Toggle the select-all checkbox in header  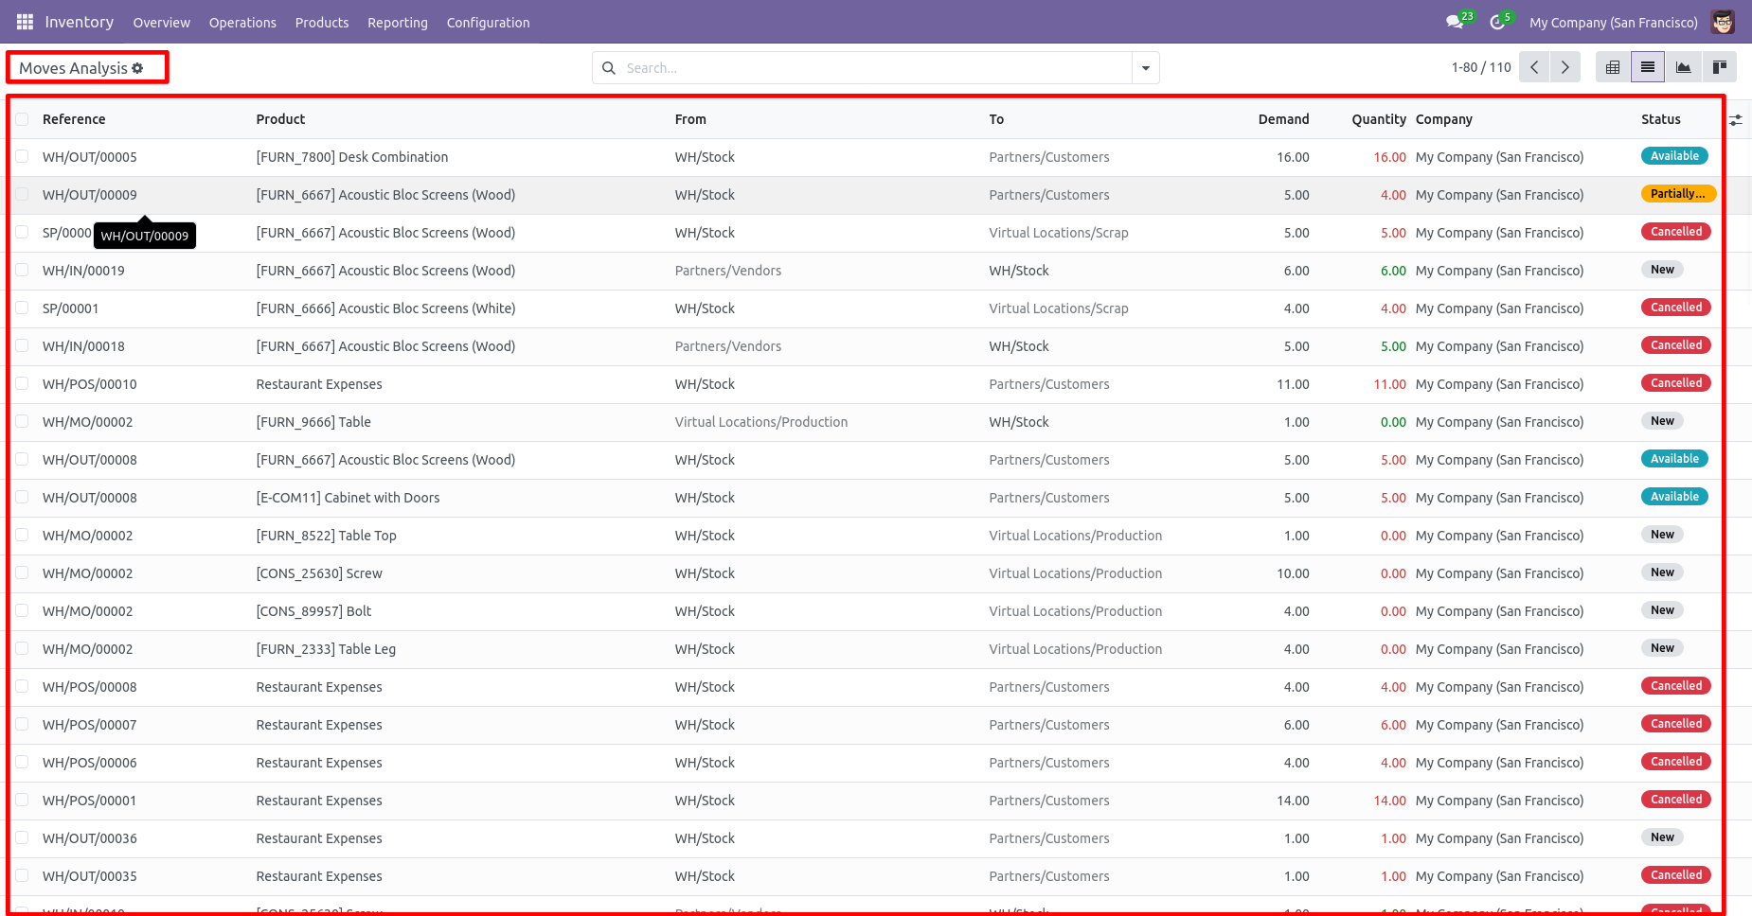point(22,119)
